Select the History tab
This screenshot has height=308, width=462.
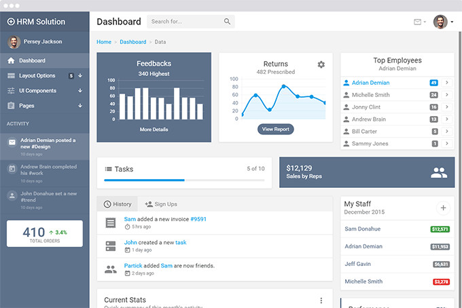pyautogui.click(x=118, y=204)
